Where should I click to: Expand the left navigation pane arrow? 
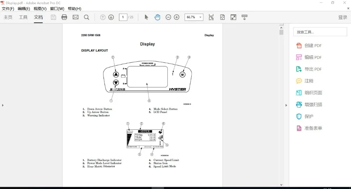(x=3, y=105)
